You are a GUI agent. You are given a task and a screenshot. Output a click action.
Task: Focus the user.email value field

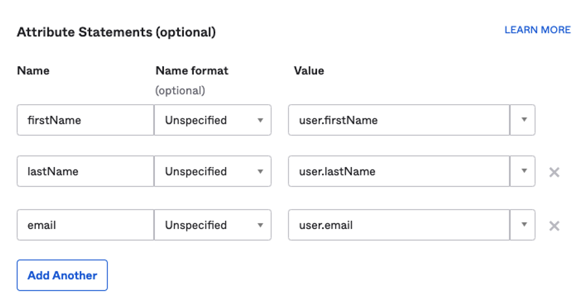tap(399, 225)
